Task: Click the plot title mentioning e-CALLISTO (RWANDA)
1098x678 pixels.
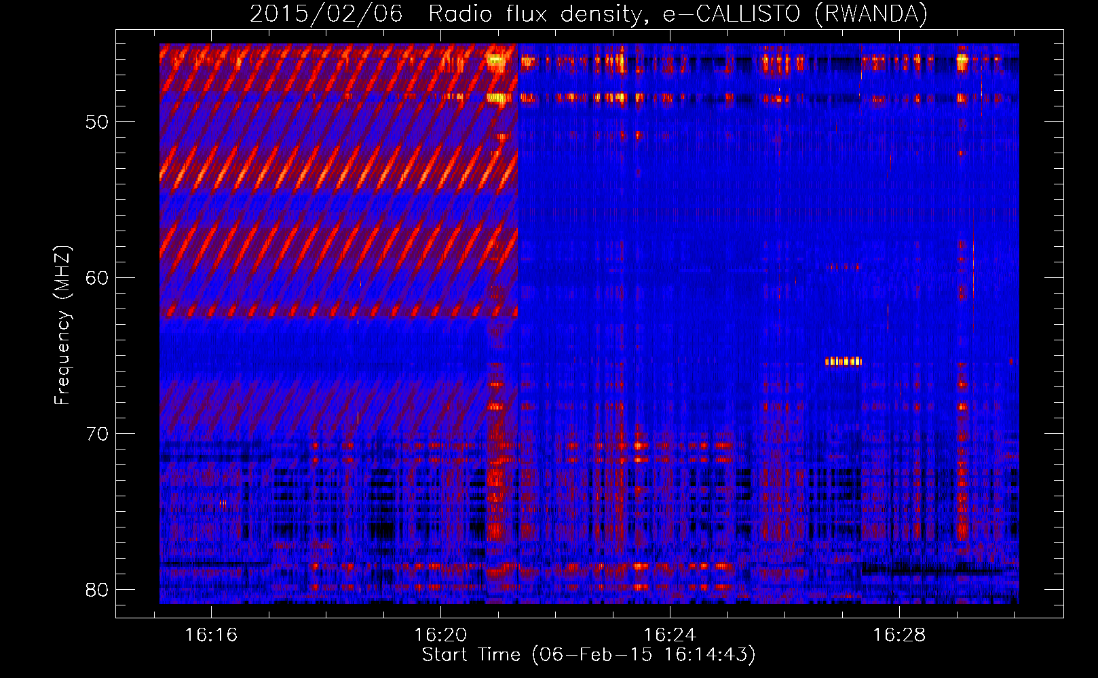Action: point(588,14)
